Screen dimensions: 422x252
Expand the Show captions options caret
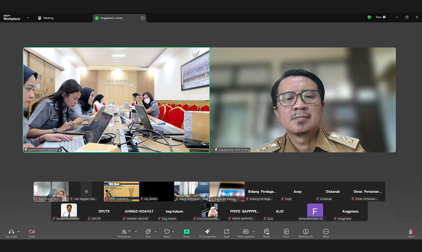click(253, 232)
